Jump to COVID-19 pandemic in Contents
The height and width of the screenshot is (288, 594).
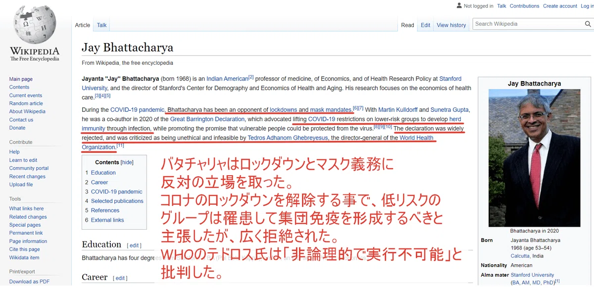click(117, 192)
